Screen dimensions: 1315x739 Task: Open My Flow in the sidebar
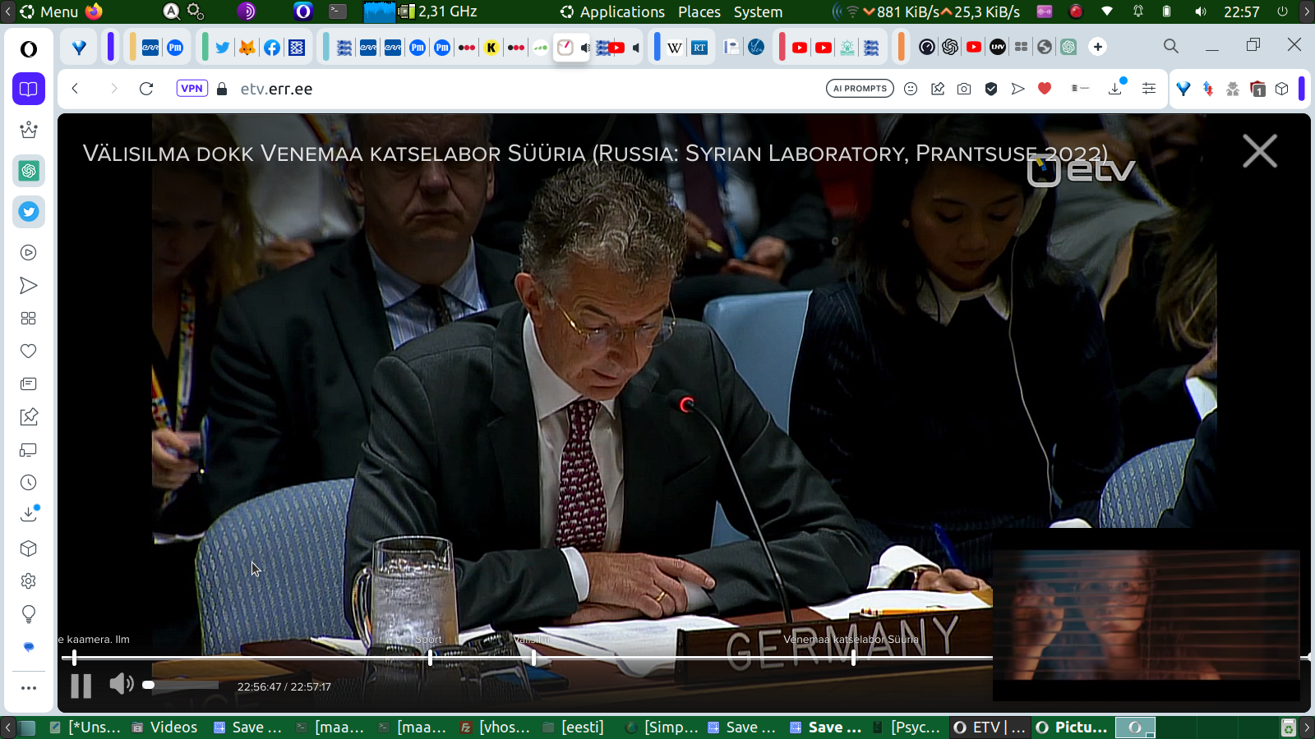[x=29, y=286]
